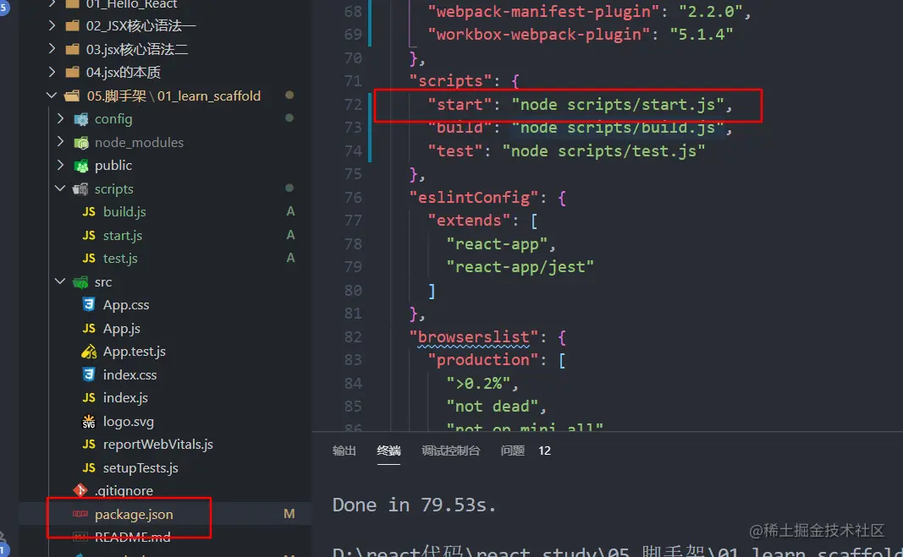
Task: Click the git icon of .gitignore
Action: [x=80, y=490]
